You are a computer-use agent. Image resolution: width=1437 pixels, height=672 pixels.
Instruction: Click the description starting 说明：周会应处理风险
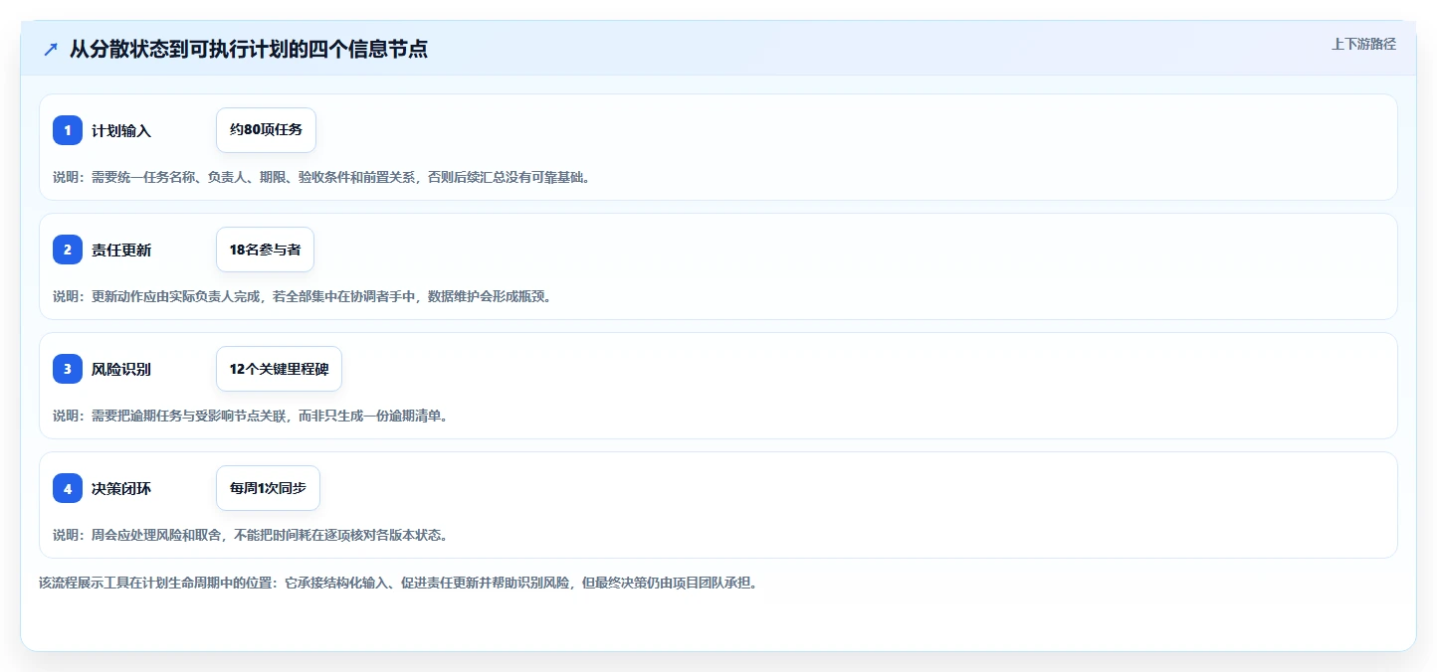(250, 535)
